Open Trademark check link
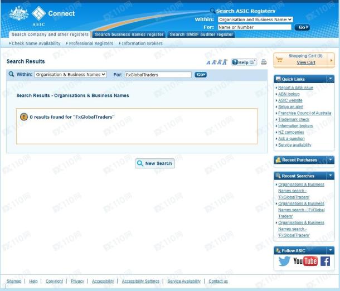The width and height of the screenshot is (340, 291). point(294,119)
